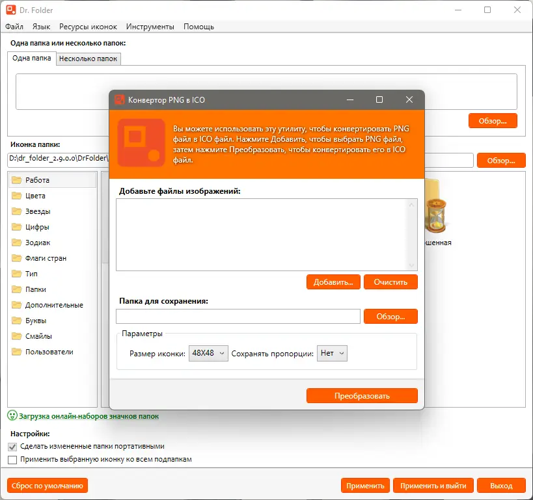Image resolution: width=533 pixels, height=500 pixels.
Task: Click the Dr. Folder app icon in title bar
Action: [11, 10]
